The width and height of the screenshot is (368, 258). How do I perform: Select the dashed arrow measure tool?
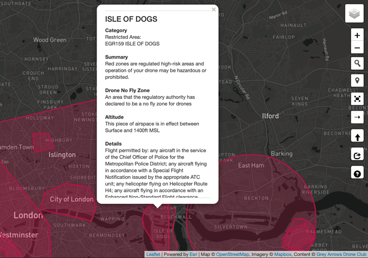point(357,117)
